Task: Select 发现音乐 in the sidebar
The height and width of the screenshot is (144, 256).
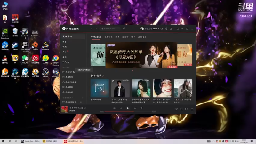Action: click(73, 36)
